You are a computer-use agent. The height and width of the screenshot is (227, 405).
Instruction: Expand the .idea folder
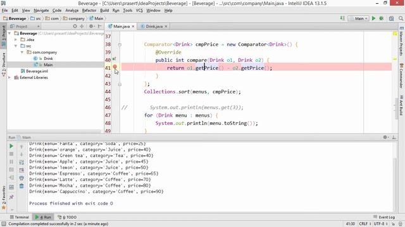pyautogui.click(x=16, y=40)
